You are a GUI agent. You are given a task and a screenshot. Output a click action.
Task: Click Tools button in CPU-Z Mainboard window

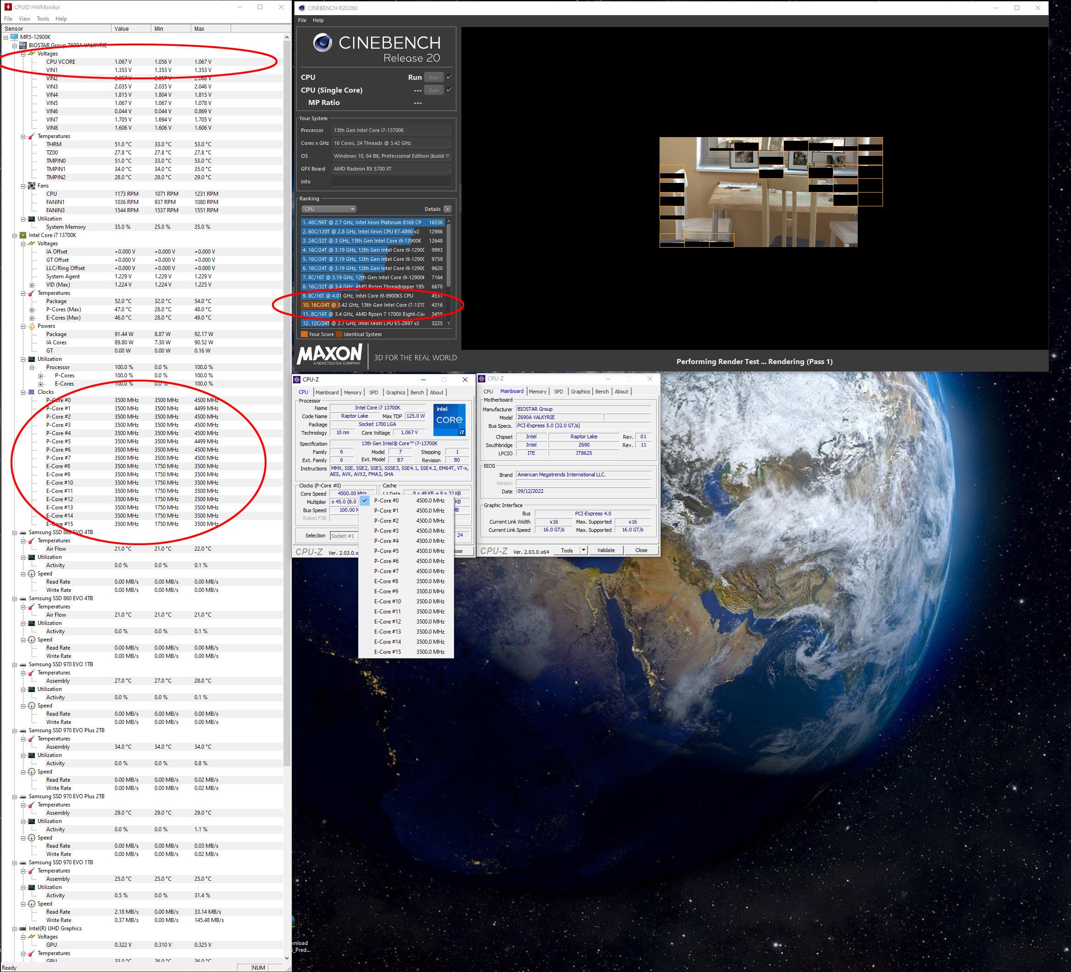coord(567,550)
